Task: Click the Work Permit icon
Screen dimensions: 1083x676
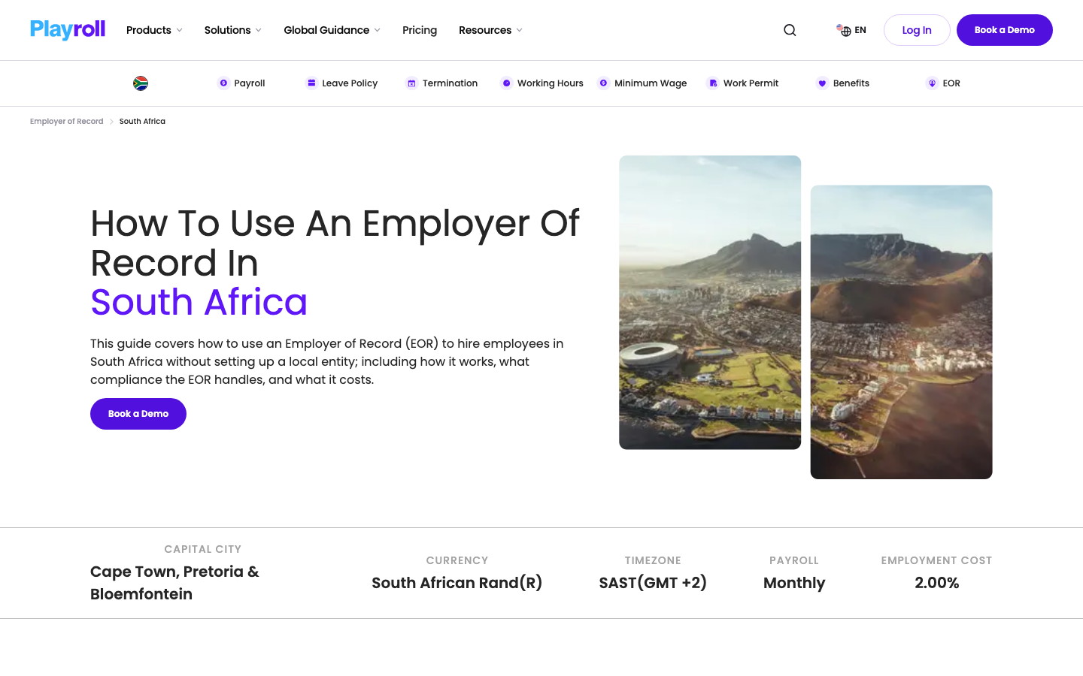Action: [x=713, y=83]
